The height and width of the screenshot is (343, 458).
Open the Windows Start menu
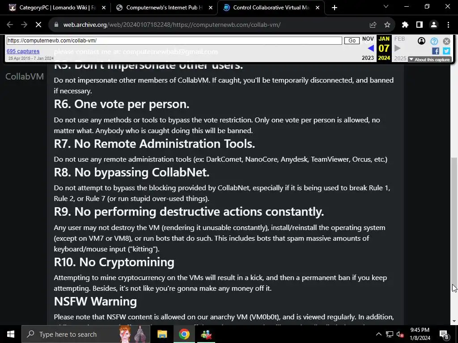tap(11, 334)
